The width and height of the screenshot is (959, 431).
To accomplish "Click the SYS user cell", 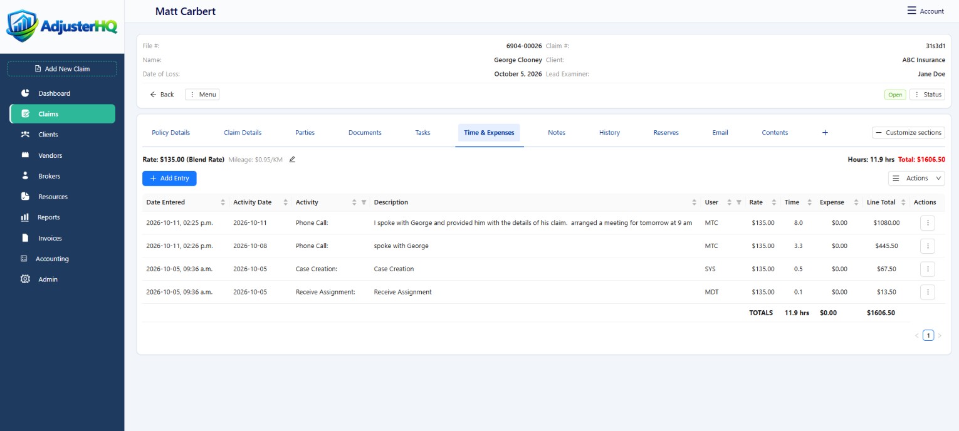I will click(710, 269).
